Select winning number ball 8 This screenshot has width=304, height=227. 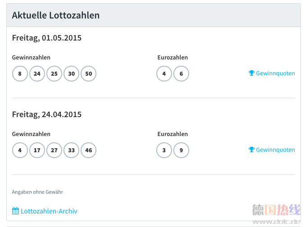coord(20,74)
